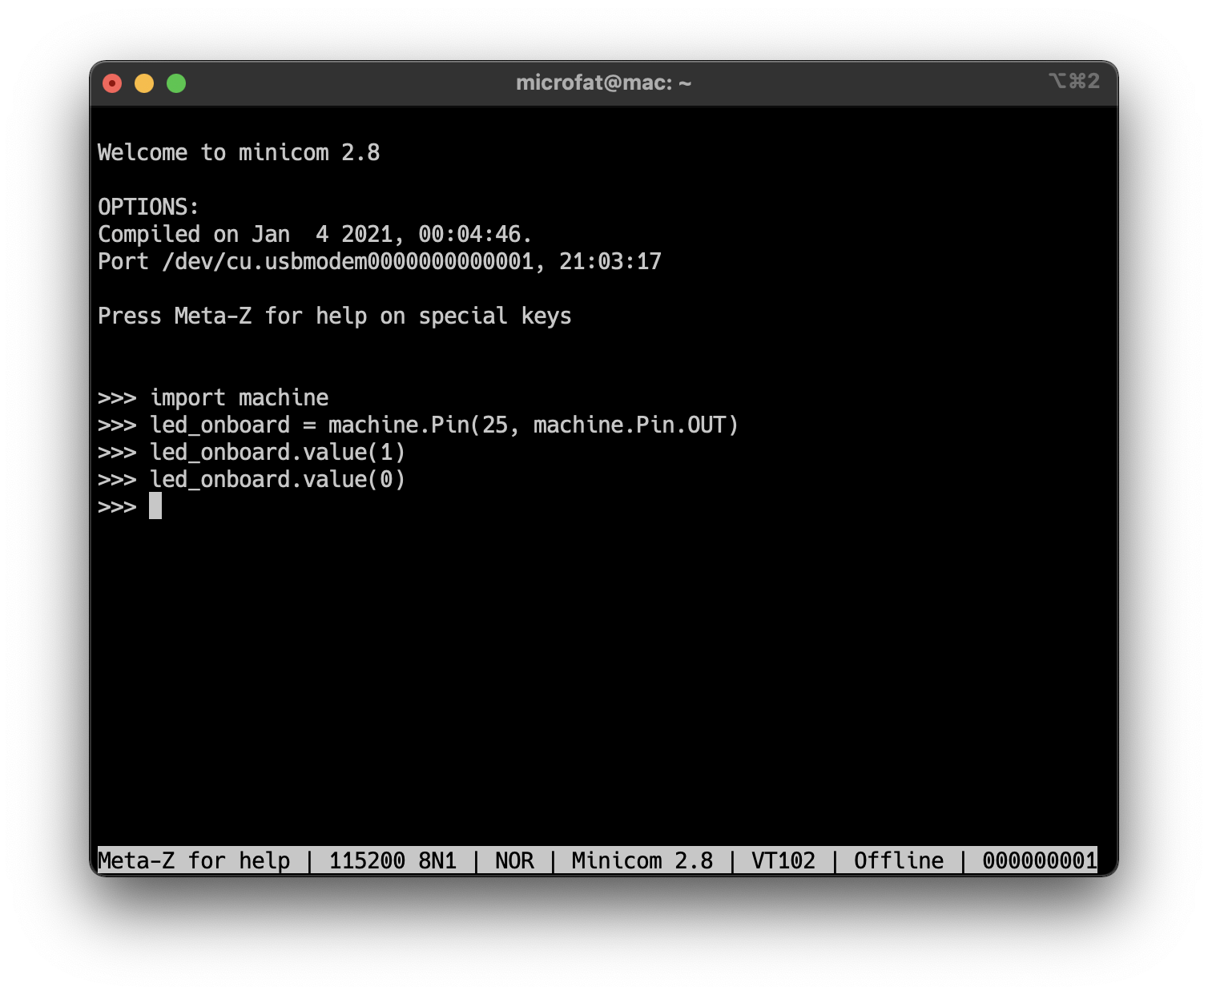Click 'VT102' in the status bar
Image resolution: width=1208 pixels, height=995 pixels.
[783, 860]
